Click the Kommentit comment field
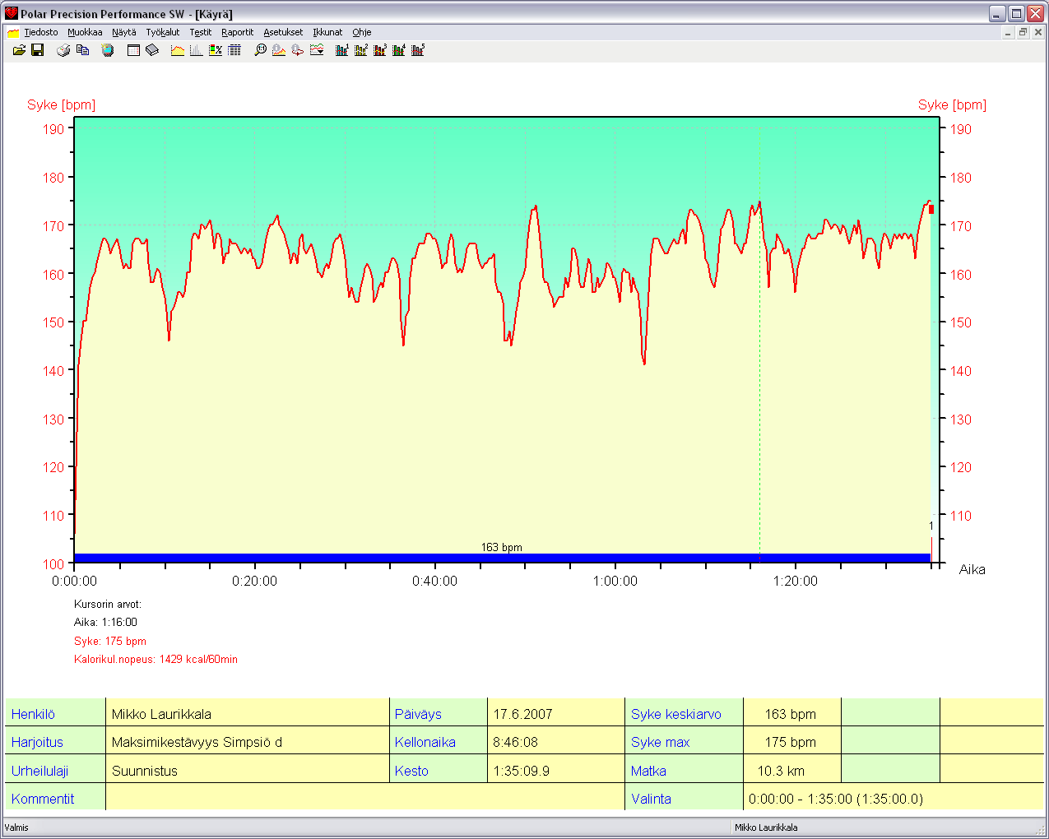Image resolution: width=1049 pixels, height=839 pixels. (x=364, y=798)
